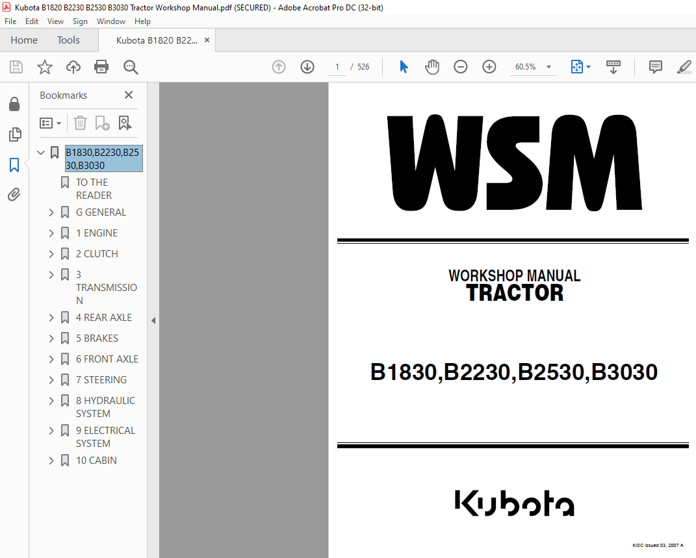Expand the 4 REAR AXLE bookmark
Viewport: 696px width, 558px height.
click(51, 318)
